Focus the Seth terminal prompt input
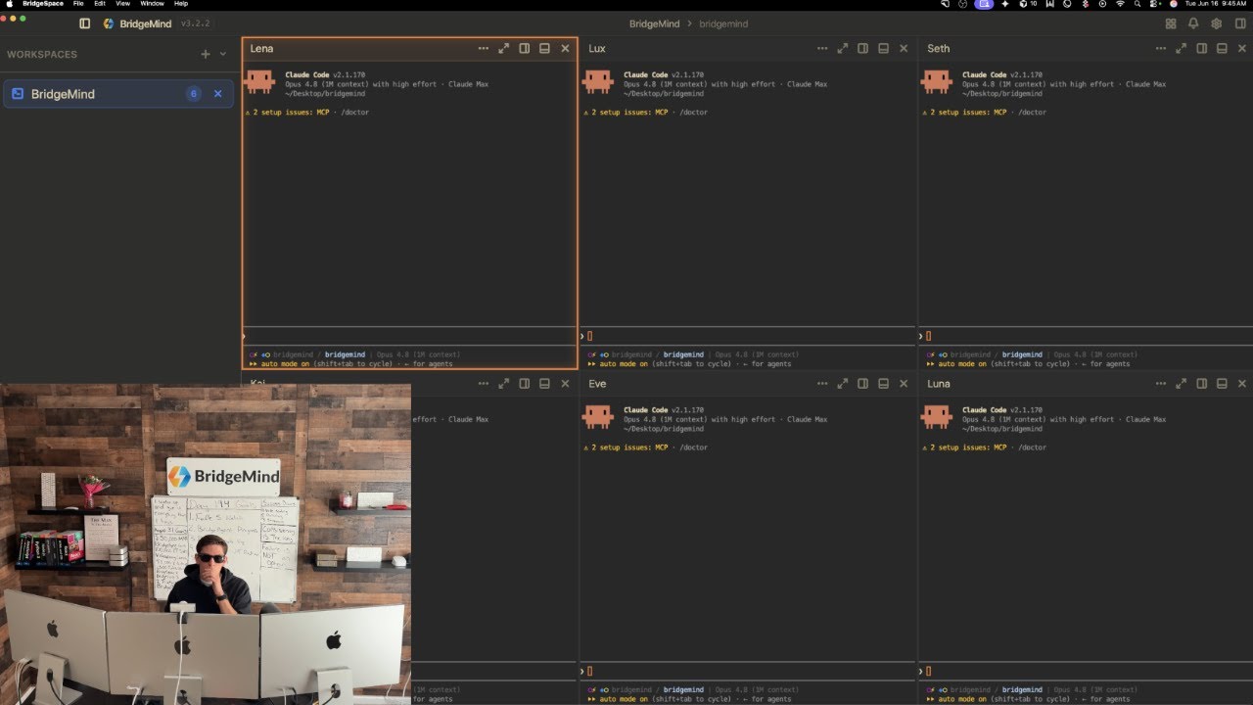The width and height of the screenshot is (1253, 705). [1087, 336]
